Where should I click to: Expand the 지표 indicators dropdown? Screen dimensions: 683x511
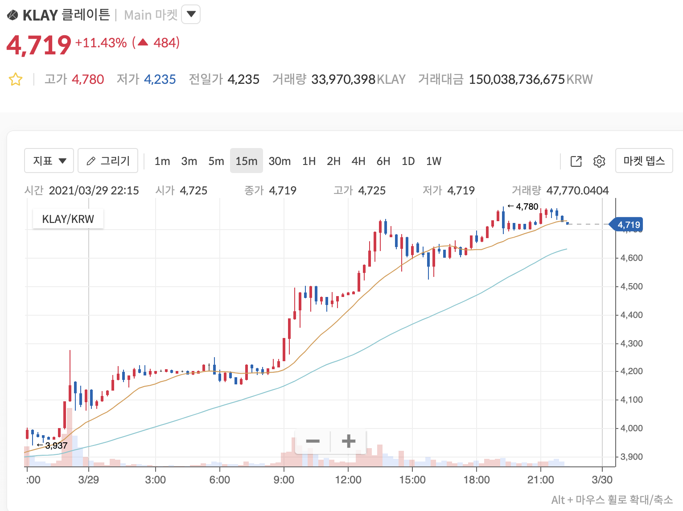(49, 161)
